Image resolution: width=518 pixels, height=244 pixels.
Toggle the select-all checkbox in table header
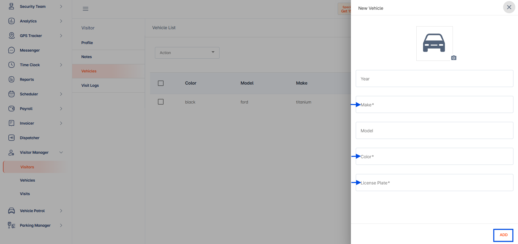[x=161, y=83]
